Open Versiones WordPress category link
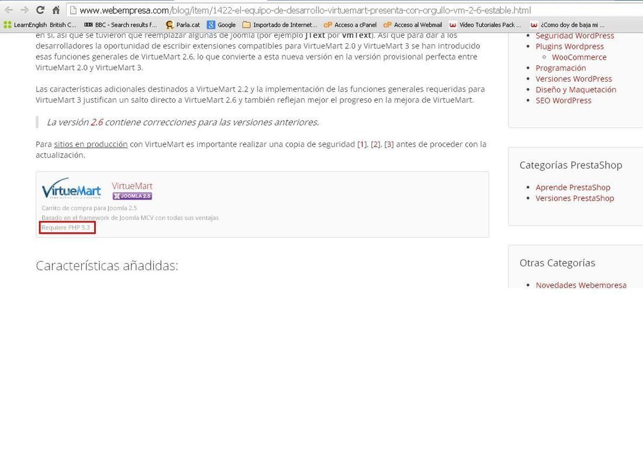 tap(573, 79)
